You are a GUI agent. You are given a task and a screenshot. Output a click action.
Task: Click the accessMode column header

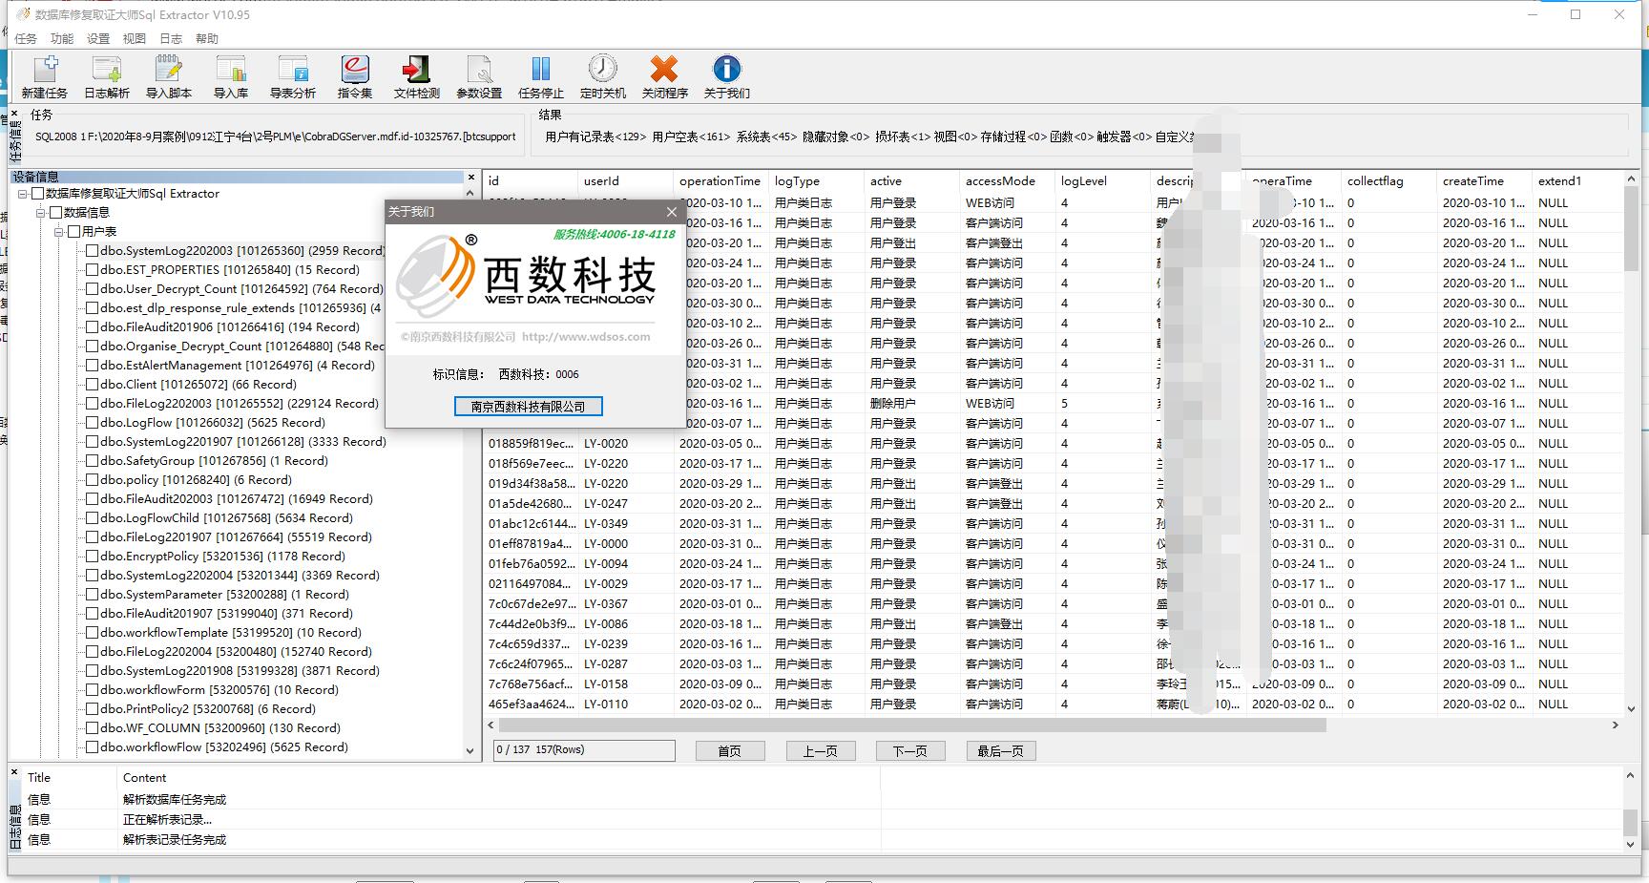1008,181
